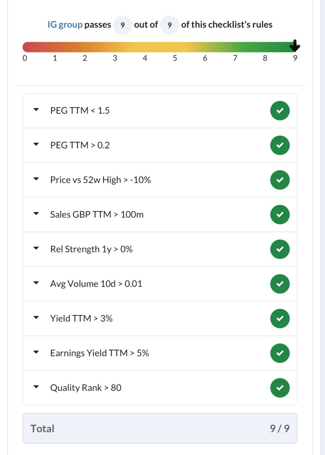The image size is (325, 455).
Task: Click the check icon for Rel Strength 1y
Action: pos(280,249)
